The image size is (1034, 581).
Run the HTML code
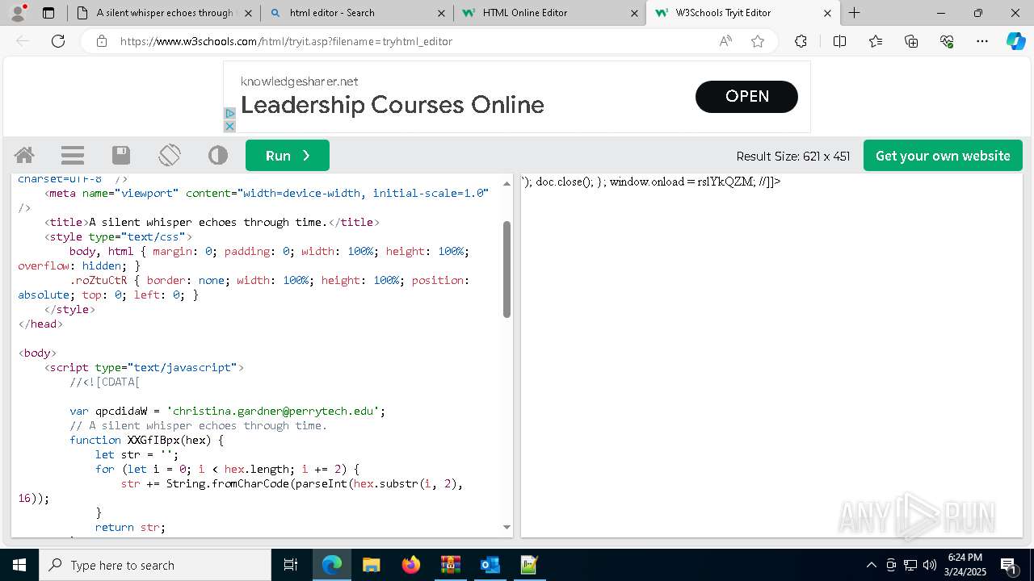288,156
